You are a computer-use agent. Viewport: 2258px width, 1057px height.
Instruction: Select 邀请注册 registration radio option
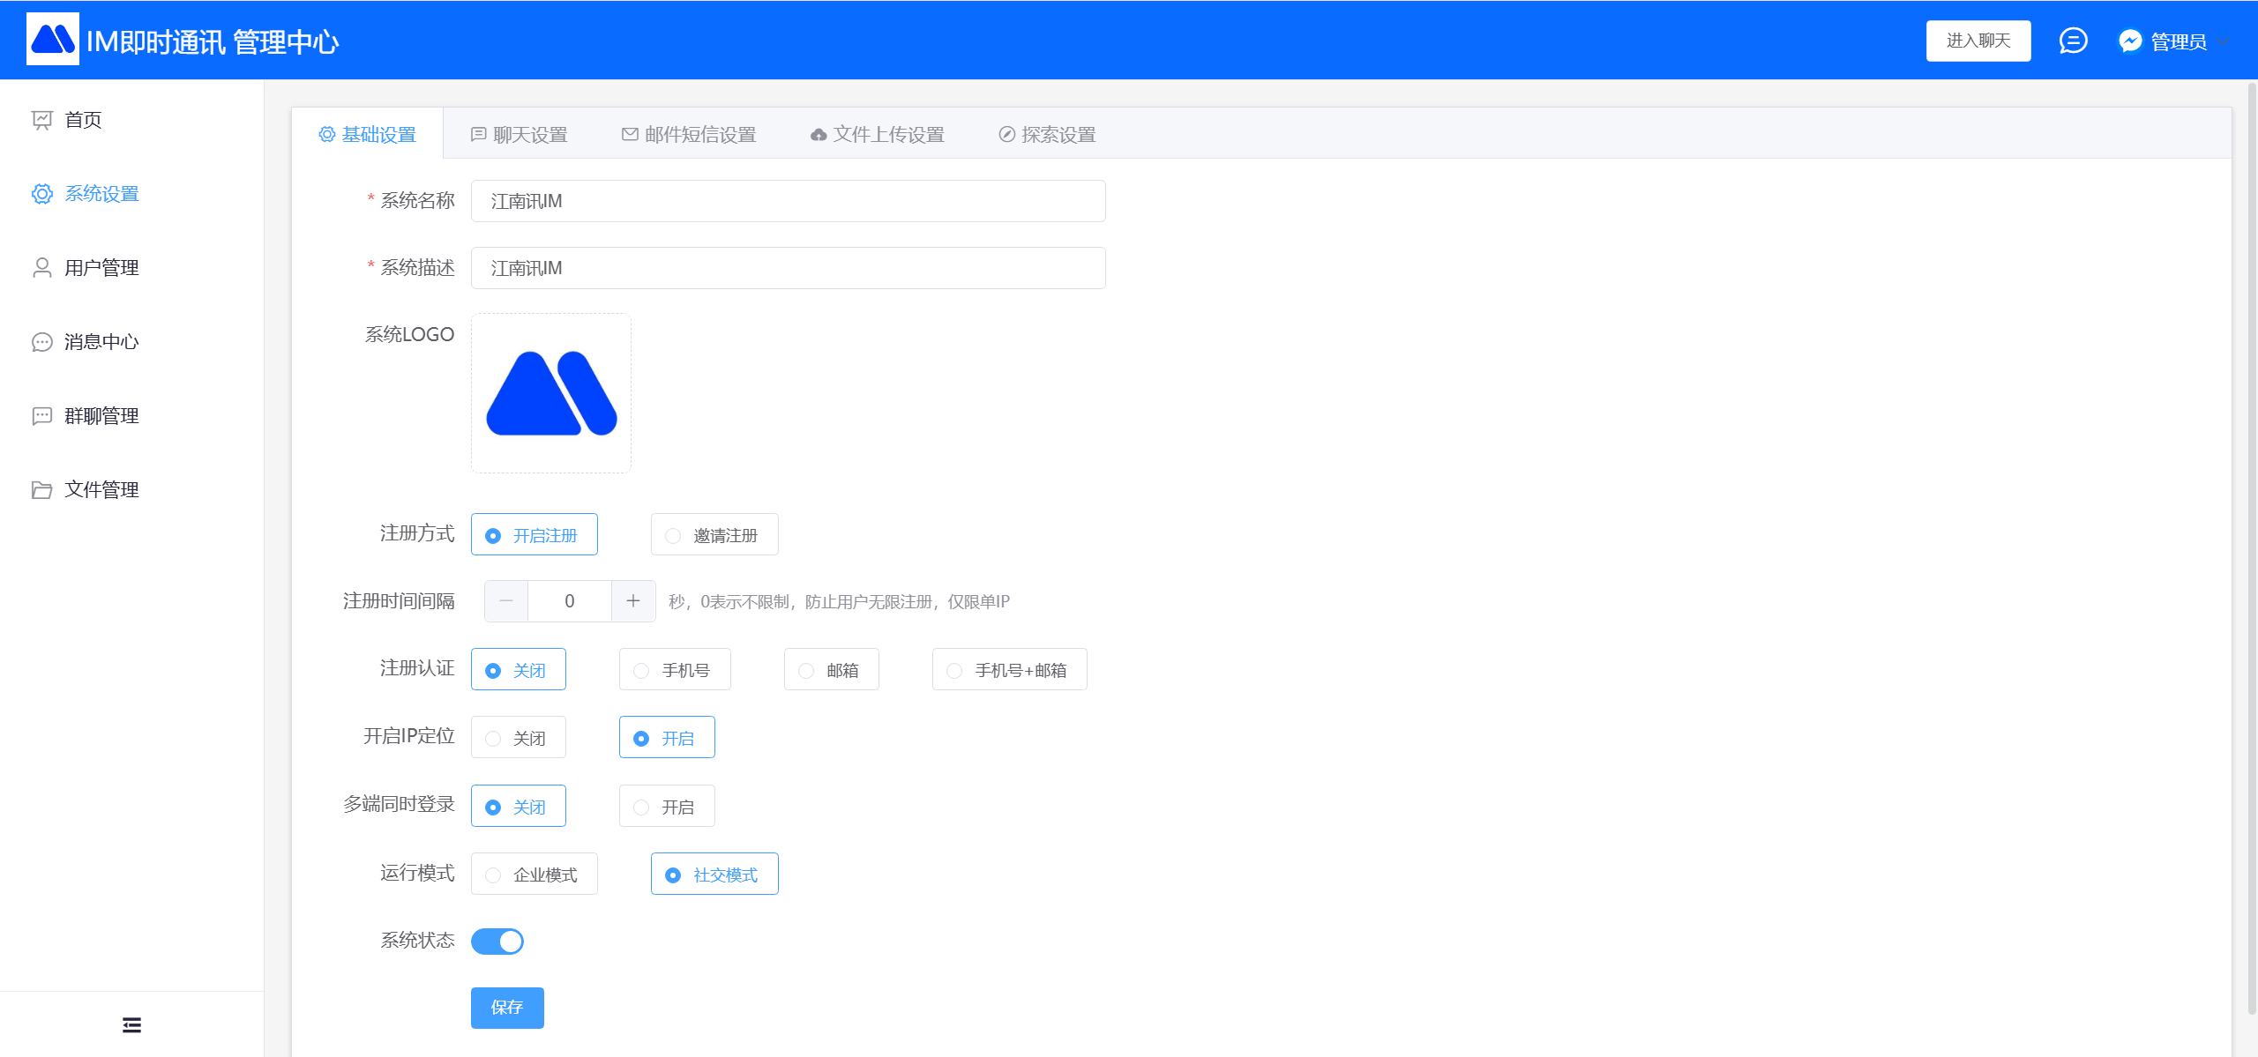pos(714,535)
